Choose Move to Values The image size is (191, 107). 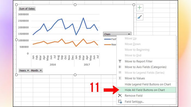pos(146,78)
